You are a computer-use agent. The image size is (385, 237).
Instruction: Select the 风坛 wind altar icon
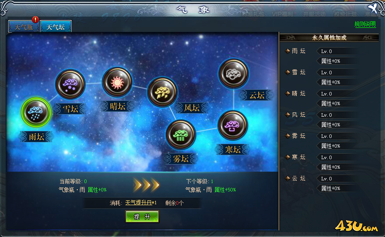click(x=162, y=92)
